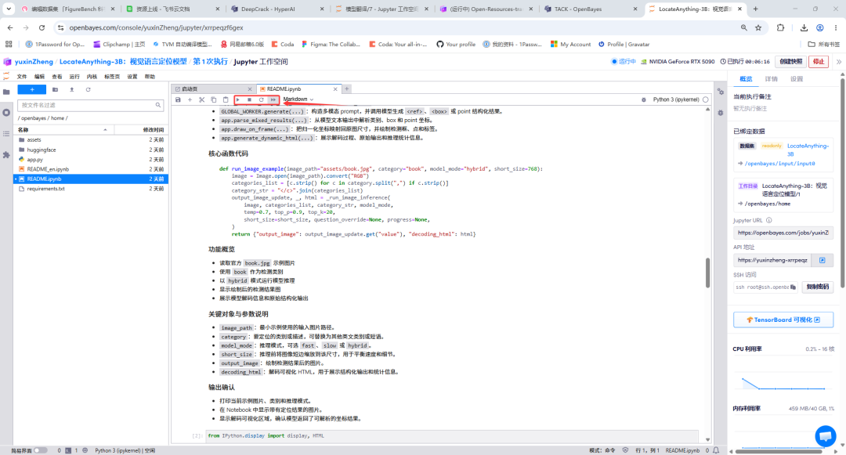Open the 运行 menu

(x=74, y=77)
